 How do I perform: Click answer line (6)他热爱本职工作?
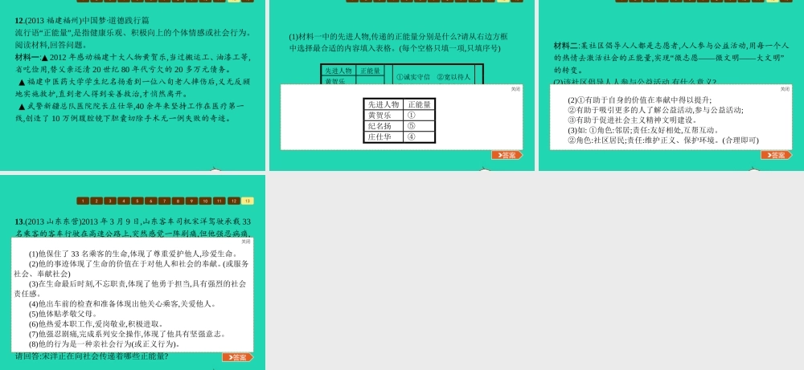tap(96, 323)
